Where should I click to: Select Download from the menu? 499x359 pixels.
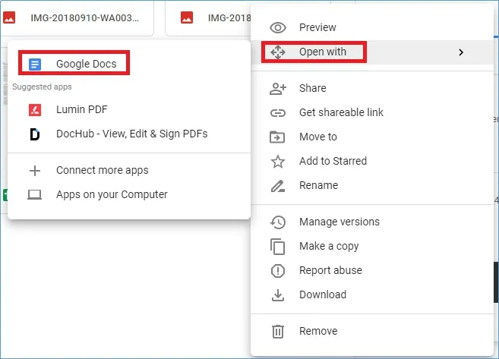[372, 294]
